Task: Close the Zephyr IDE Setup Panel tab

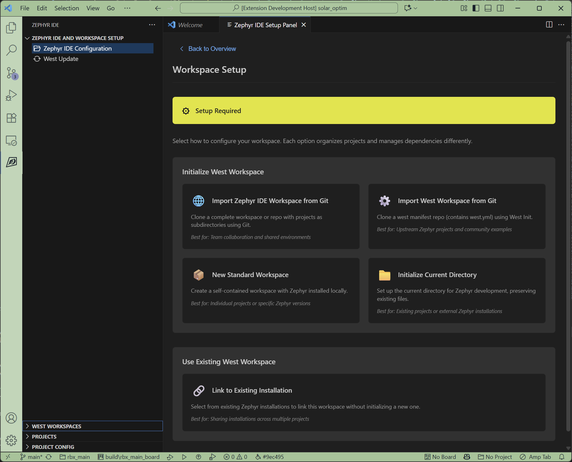Action: tap(304, 25)
